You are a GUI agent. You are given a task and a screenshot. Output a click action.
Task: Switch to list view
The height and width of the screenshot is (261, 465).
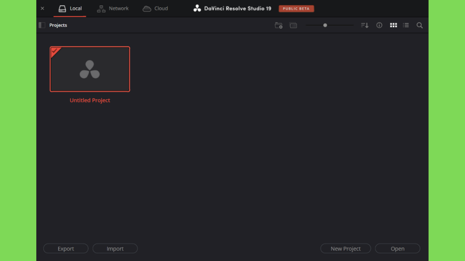(x=406, y=25)
